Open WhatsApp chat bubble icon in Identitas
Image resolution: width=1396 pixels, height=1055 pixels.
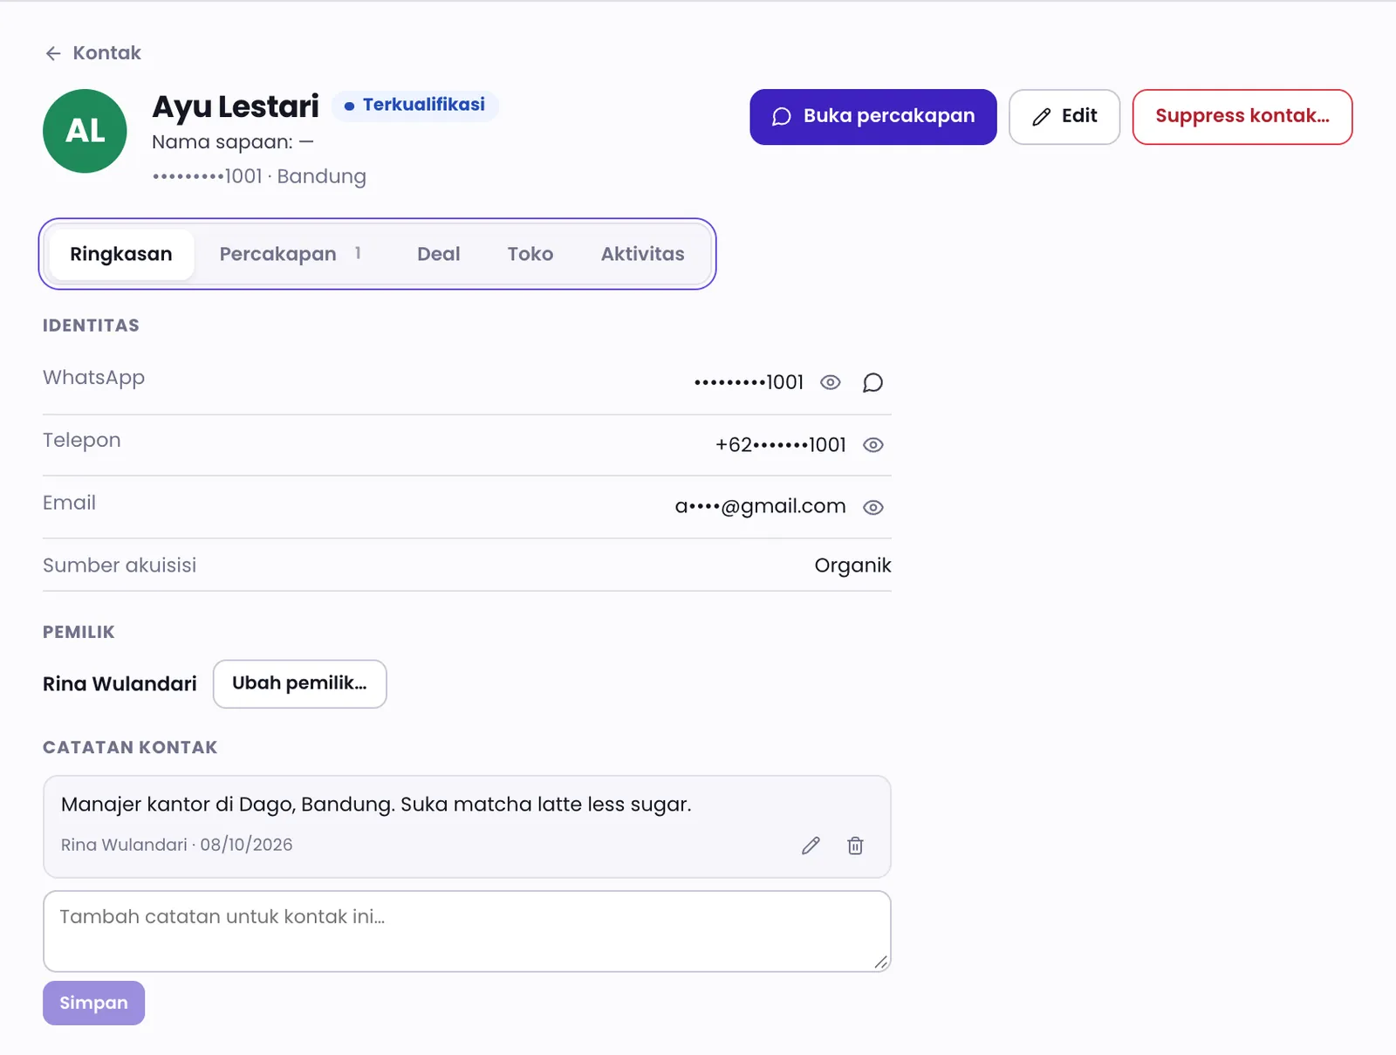tap(872, 382)
